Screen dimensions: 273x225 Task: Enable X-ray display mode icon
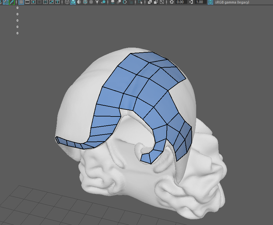150,2
